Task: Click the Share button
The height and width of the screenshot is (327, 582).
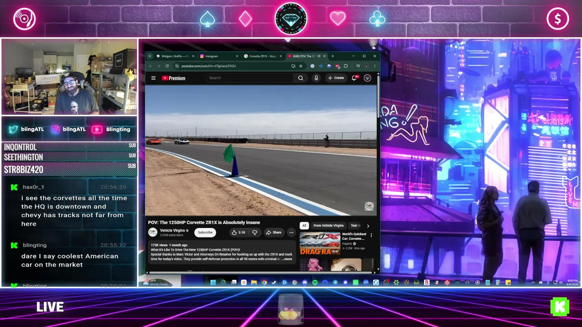Action: tap(274, 233)
